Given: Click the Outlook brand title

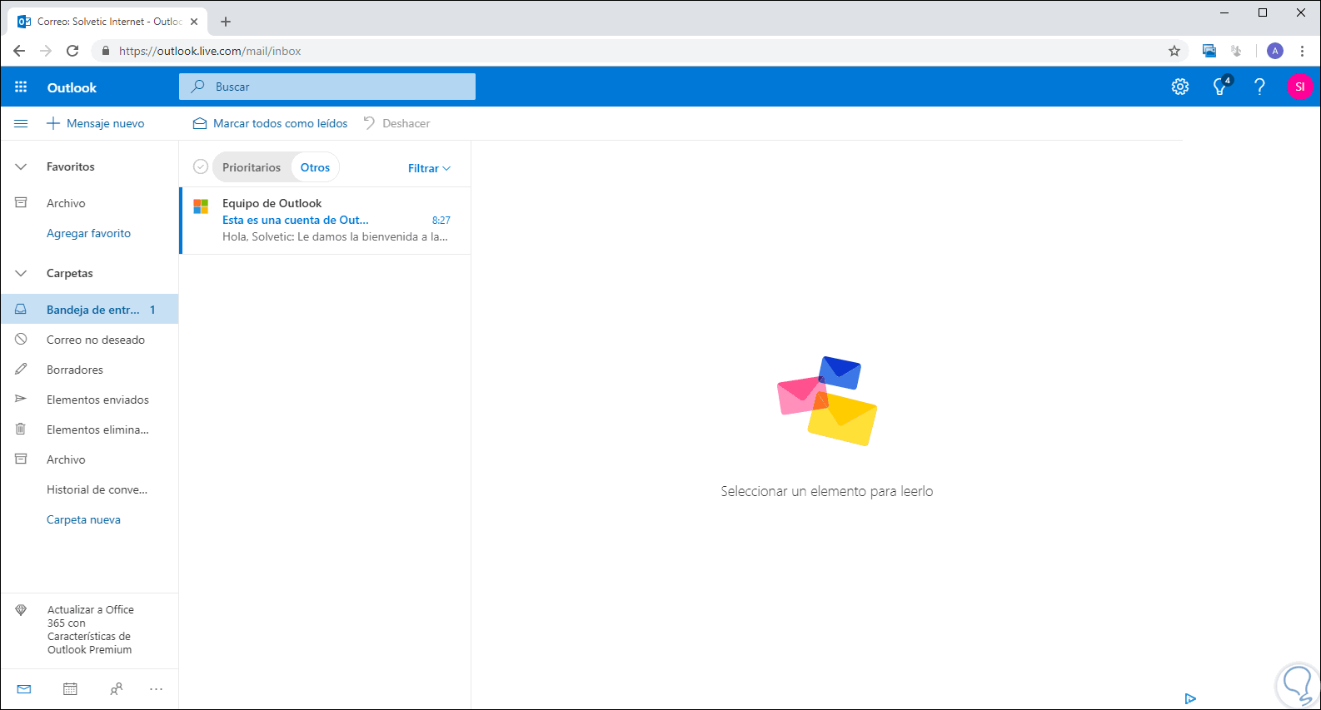Looking at the screenshot, I should tap(72, 87).
